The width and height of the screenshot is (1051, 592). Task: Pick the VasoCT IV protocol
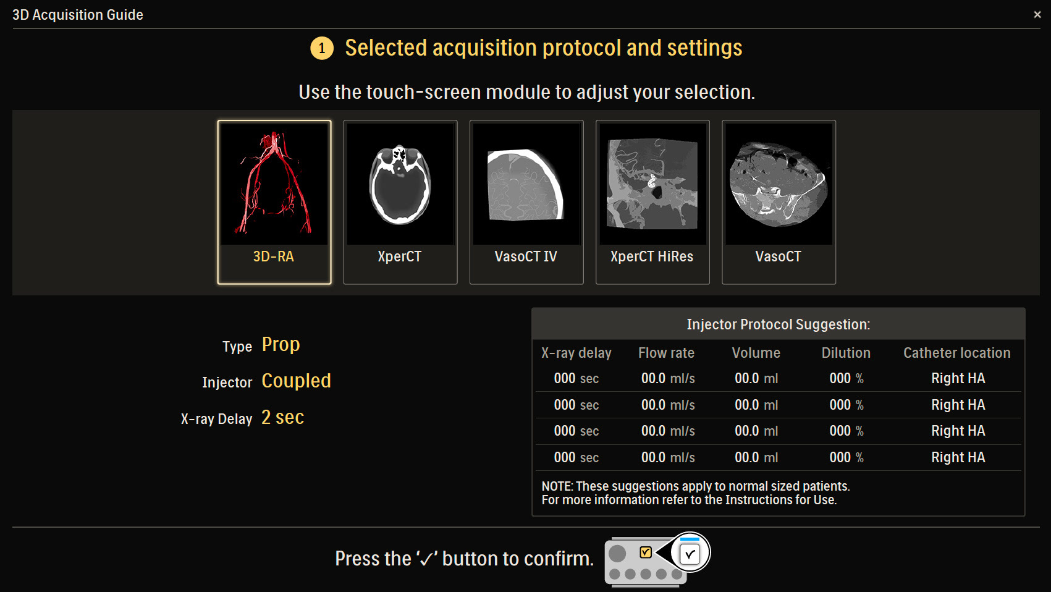pos(526,202)
